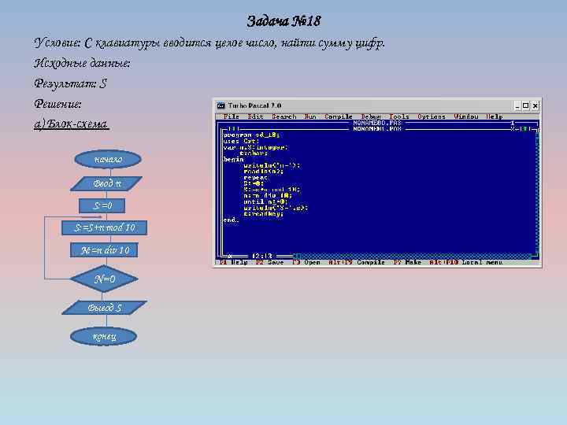Click the 'begin' code line
The height and width of the screenshot is (425, 567).
(x=233, y=159)
